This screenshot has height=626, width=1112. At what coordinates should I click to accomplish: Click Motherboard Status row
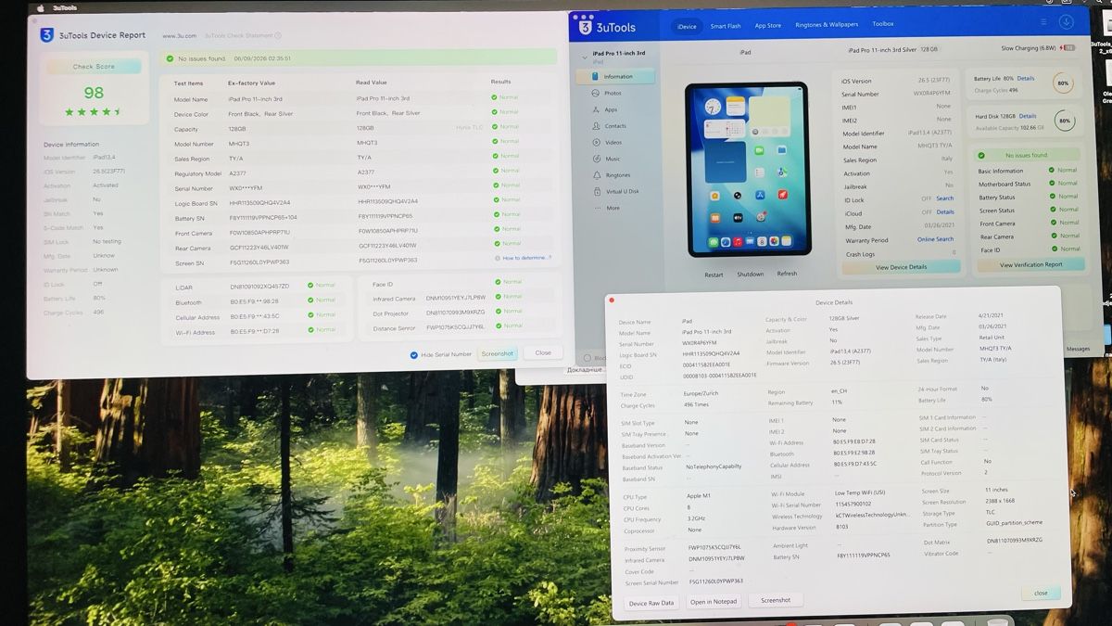pyautogui.click(x=1029, y=184)
